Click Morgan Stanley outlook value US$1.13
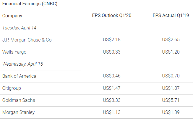193x121 pixels. [112, 112]
